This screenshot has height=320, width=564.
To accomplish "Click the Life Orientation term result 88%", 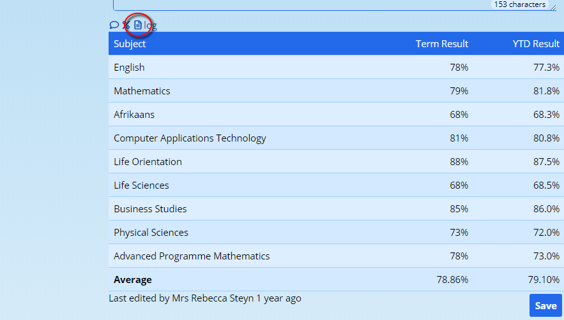I will pos(459,162).
